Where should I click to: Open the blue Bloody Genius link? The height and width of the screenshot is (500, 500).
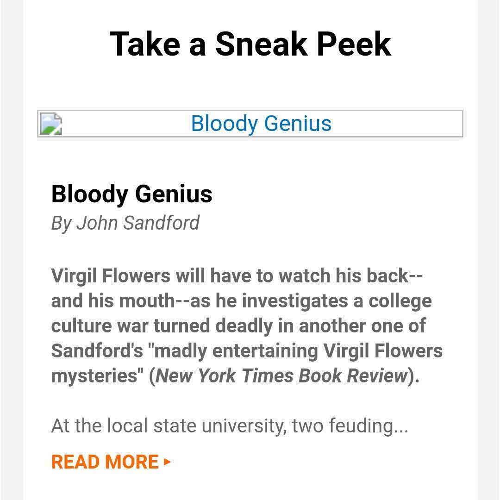(261, 124)
